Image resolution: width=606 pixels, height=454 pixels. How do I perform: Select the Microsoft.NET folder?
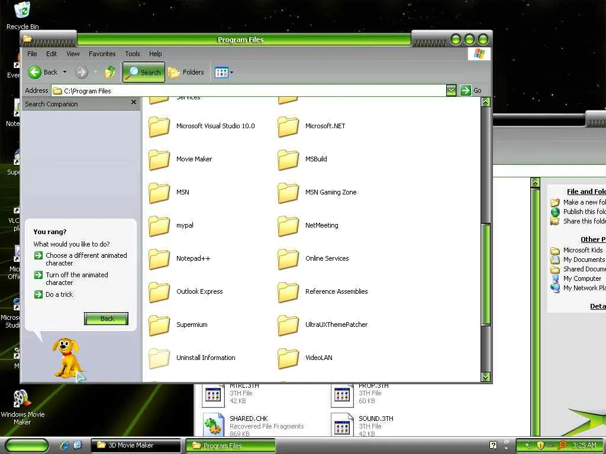pyautogui.click(x=311, y=127)
